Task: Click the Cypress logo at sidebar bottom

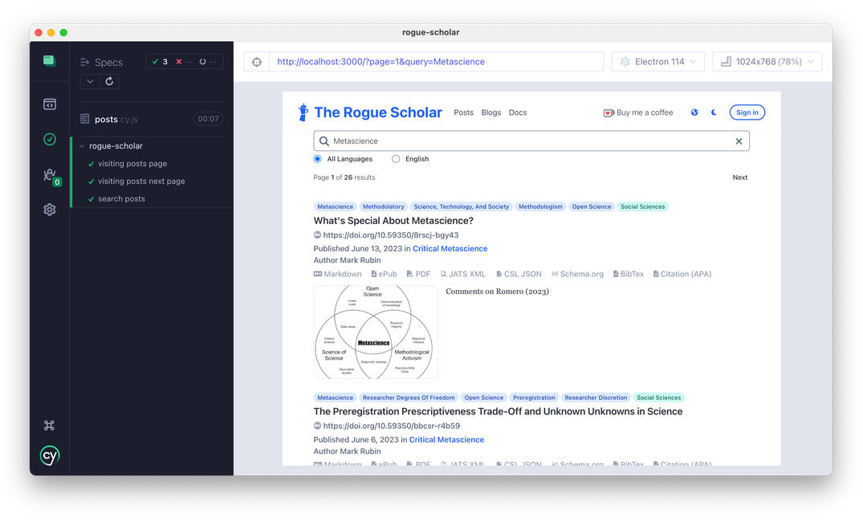Action: (49, 455)
